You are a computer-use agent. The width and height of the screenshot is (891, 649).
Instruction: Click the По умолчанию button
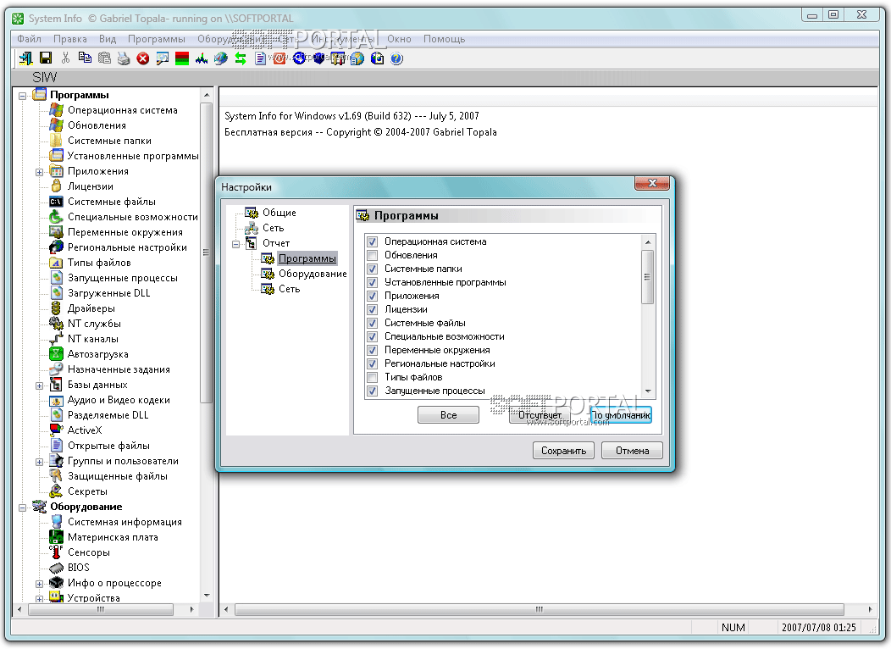pos(621,415)
